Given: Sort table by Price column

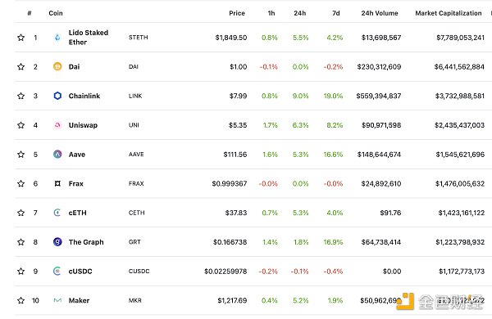Looking at the screenshot, I should click(237, 13).
